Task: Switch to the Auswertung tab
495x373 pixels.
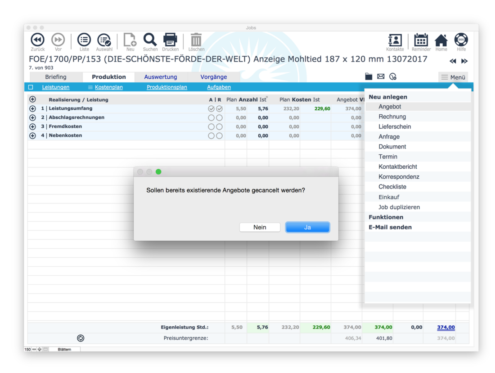Action: pyautogui.click(x=161, y=77)
